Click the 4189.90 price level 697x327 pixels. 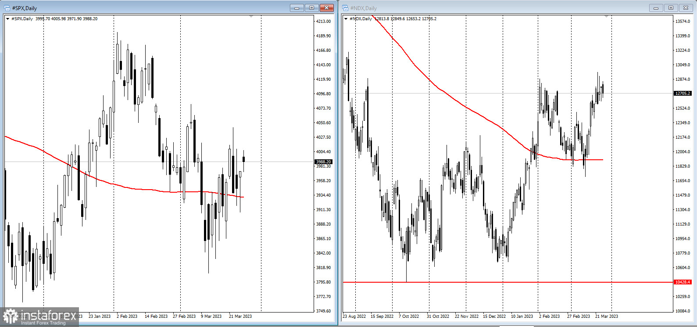click(323, 36)
